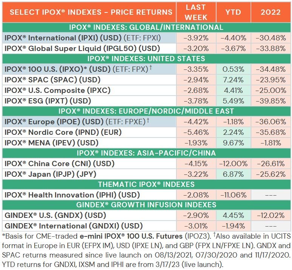
Task: Click the YTD column header
Action: (234, 12)
